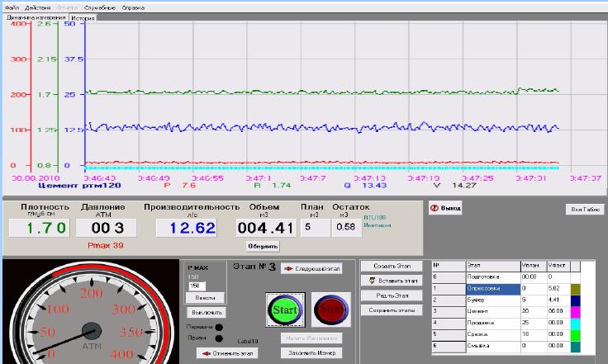This screenshot has height=364, width=608.
Task: Click the Выход exit button
Action: click(x=445, y=208)
